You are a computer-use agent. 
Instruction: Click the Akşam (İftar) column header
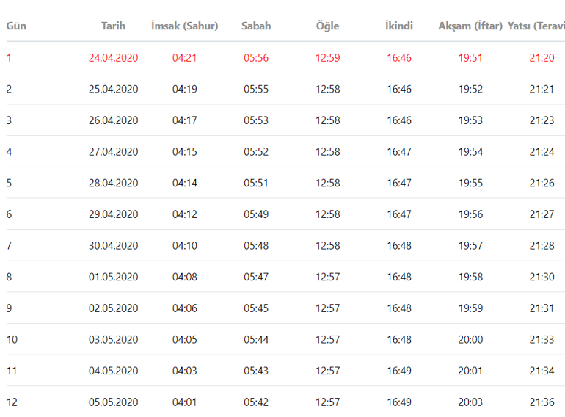(470, 26)
